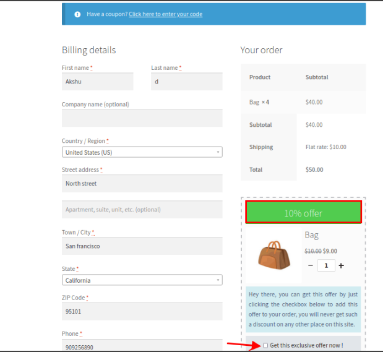This screenshot has height=352, width=383.
Task: Click the Phone number field
Action: pyautogui.click(x=142, y=346)
